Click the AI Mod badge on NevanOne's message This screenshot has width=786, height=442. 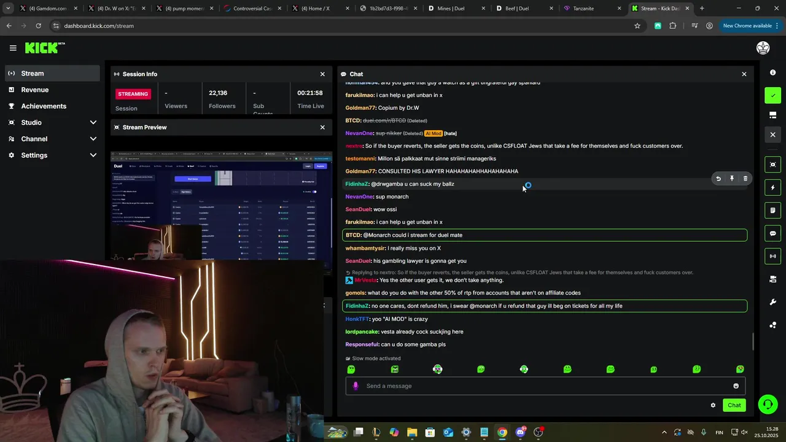tap(434, 133)
